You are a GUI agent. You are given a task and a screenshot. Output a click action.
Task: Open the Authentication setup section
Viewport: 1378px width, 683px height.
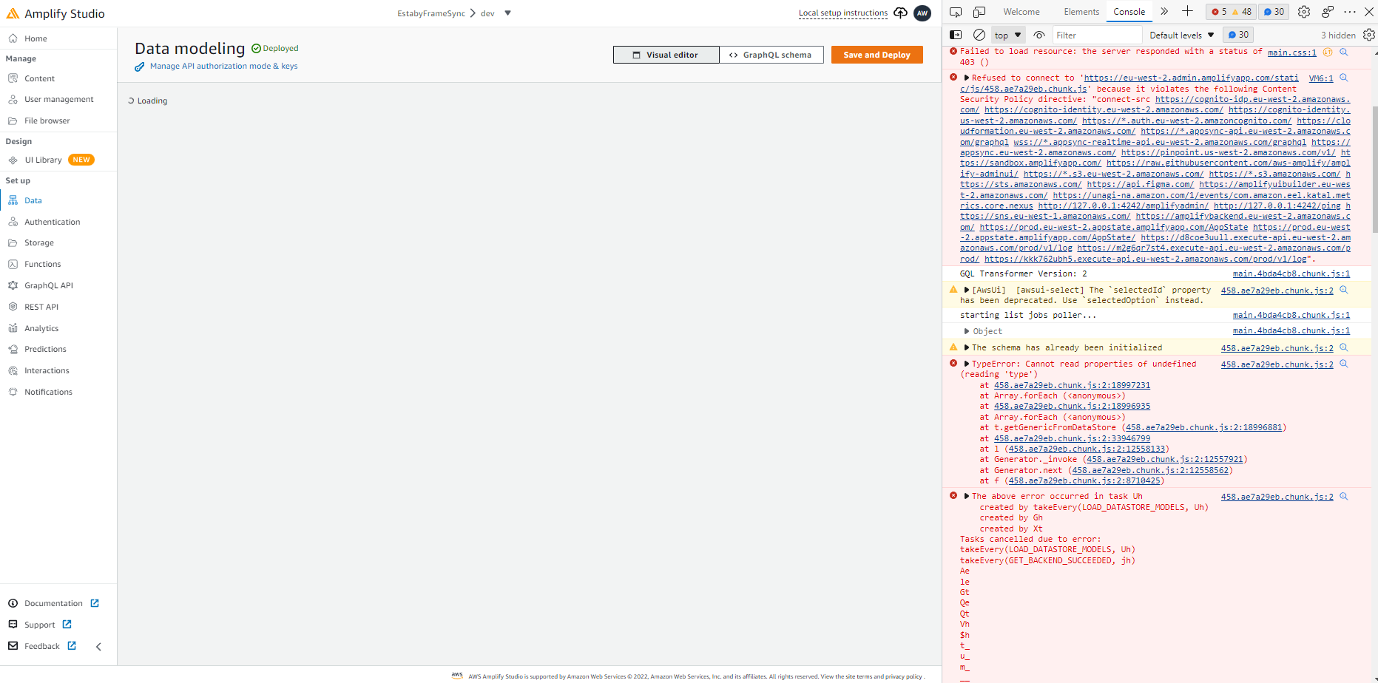[x=52, y=221]
